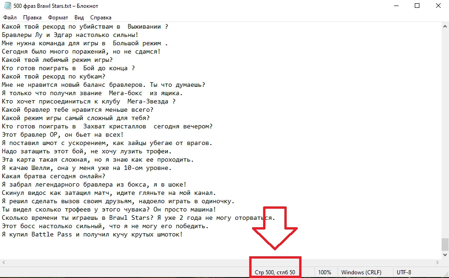Click the 'Стр 500, стлб 50' status entry
449x278 pixels.
click(x=275, y=272)
